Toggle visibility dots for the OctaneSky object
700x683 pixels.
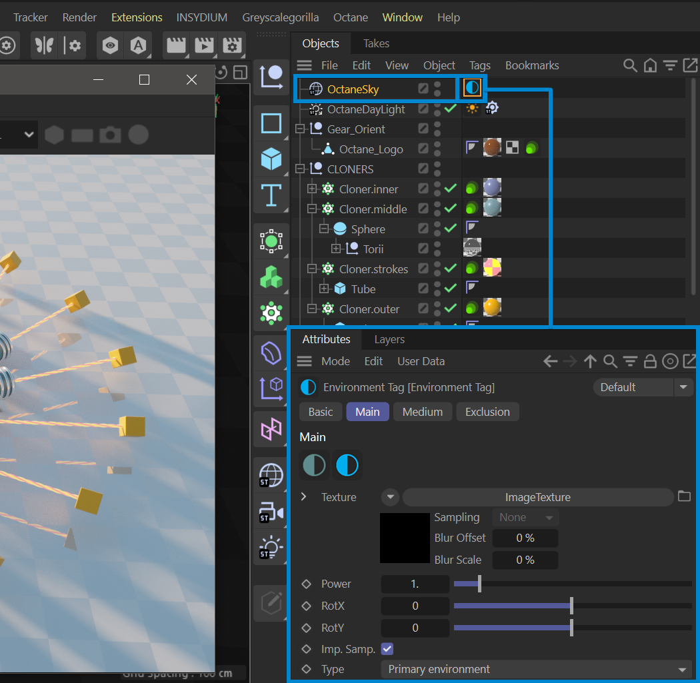[x=437, y=89]
